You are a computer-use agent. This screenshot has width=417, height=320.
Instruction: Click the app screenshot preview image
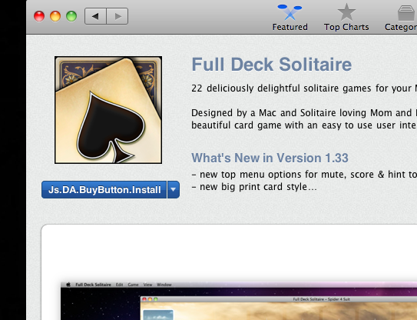pyautogui.click(x=239, y=301)
